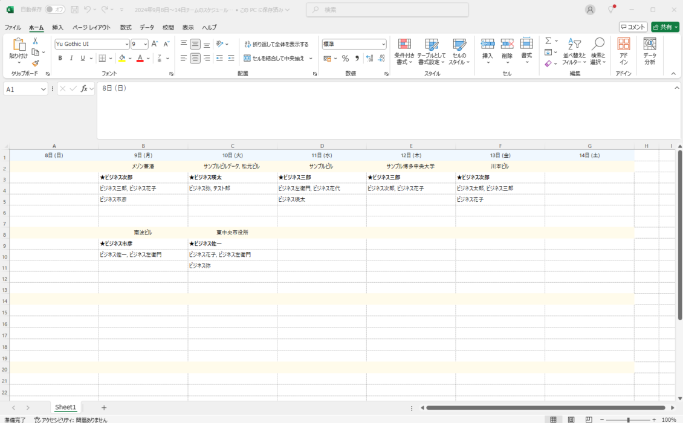Click the Share (共有) button
683x423 pixels.
pyautogui.click(x=665, y=27)
